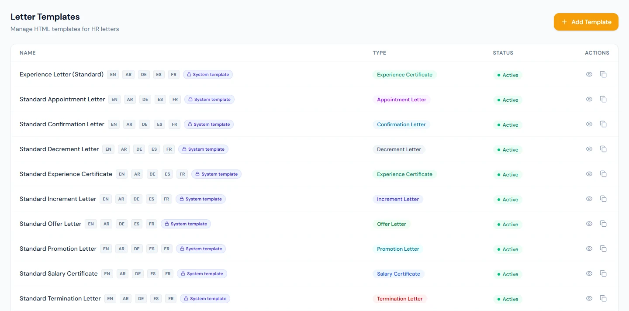Copy the Standard Increment Letter template
Image resolution: width=629 pixels, height=311 pixels.
point(603,199)
